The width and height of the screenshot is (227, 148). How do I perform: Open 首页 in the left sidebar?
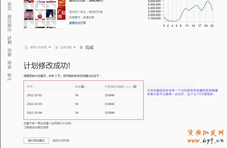tap(9, 7)
